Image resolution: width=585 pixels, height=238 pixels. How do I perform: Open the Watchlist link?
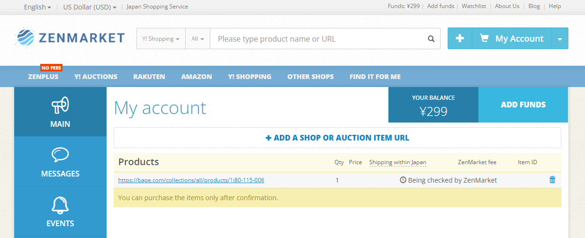[x=474, y=6]
